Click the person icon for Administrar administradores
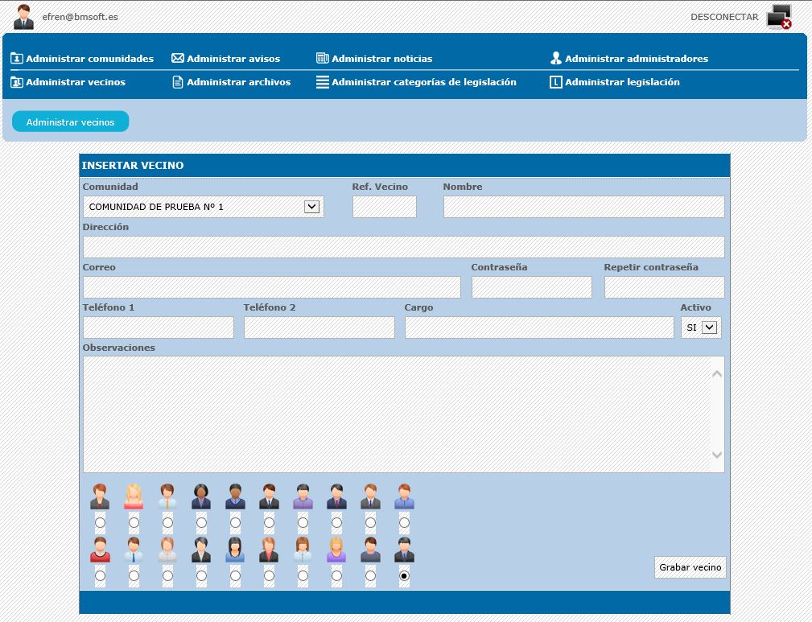This screenshot has width=812, height=622. [x=555, y=59]
